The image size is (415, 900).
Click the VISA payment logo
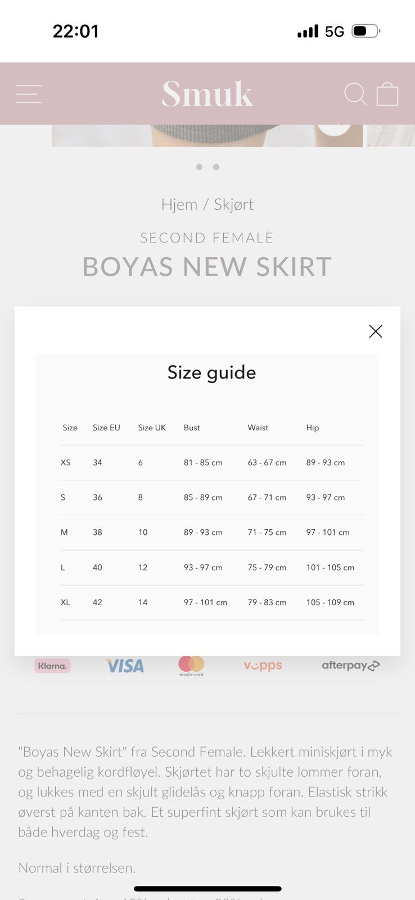(x=125, y=666)
